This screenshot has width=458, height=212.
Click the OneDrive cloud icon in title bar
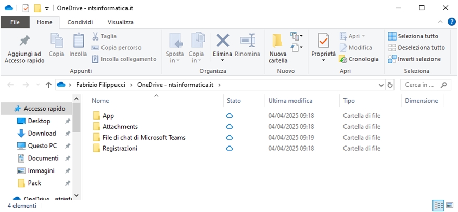tap(9, 8)
